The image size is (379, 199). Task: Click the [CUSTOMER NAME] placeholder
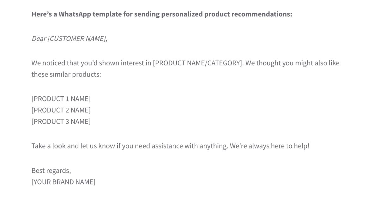[77, 39]
